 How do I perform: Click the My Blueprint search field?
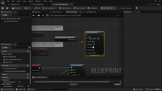pos(18,48)
